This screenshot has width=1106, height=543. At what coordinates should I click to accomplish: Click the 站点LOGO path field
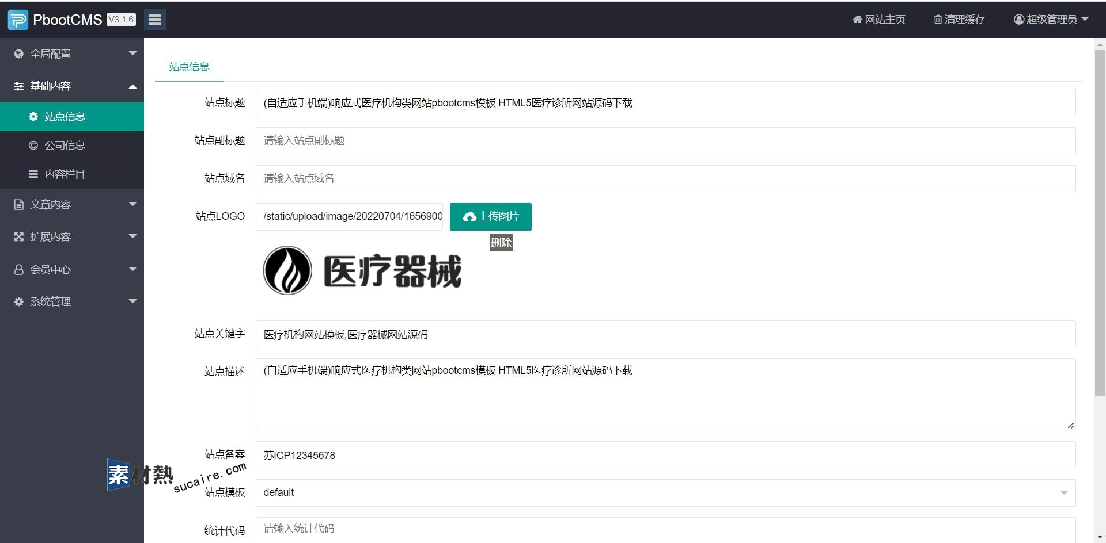(x=349, y=217)
